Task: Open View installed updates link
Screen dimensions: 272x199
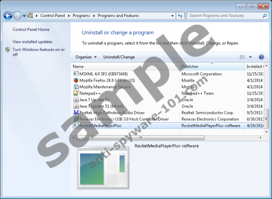Action: tap(33, 41)
